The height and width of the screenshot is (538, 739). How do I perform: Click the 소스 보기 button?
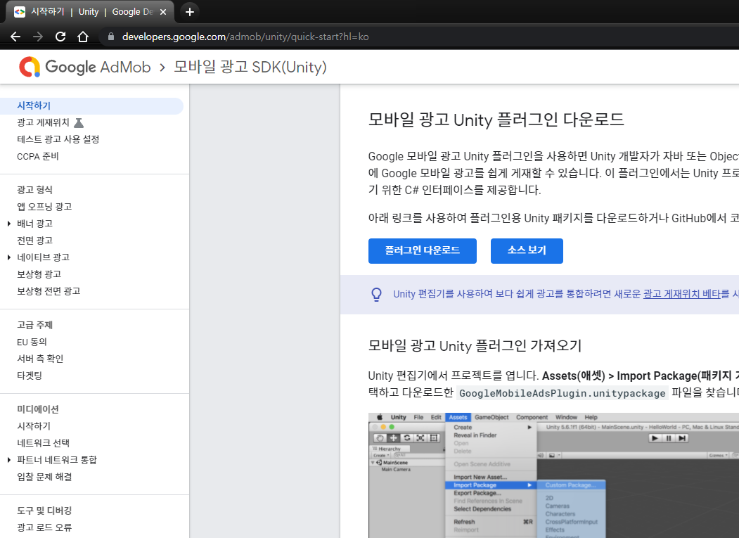click(527, 251)
